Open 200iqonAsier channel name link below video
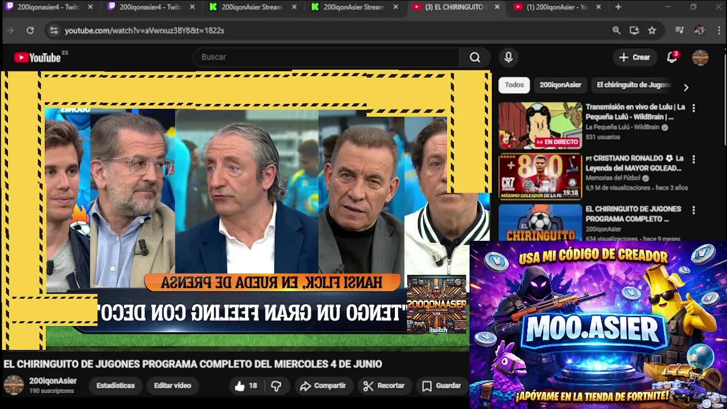The width and height of the screenshot is (727, 409). [53, 381]
